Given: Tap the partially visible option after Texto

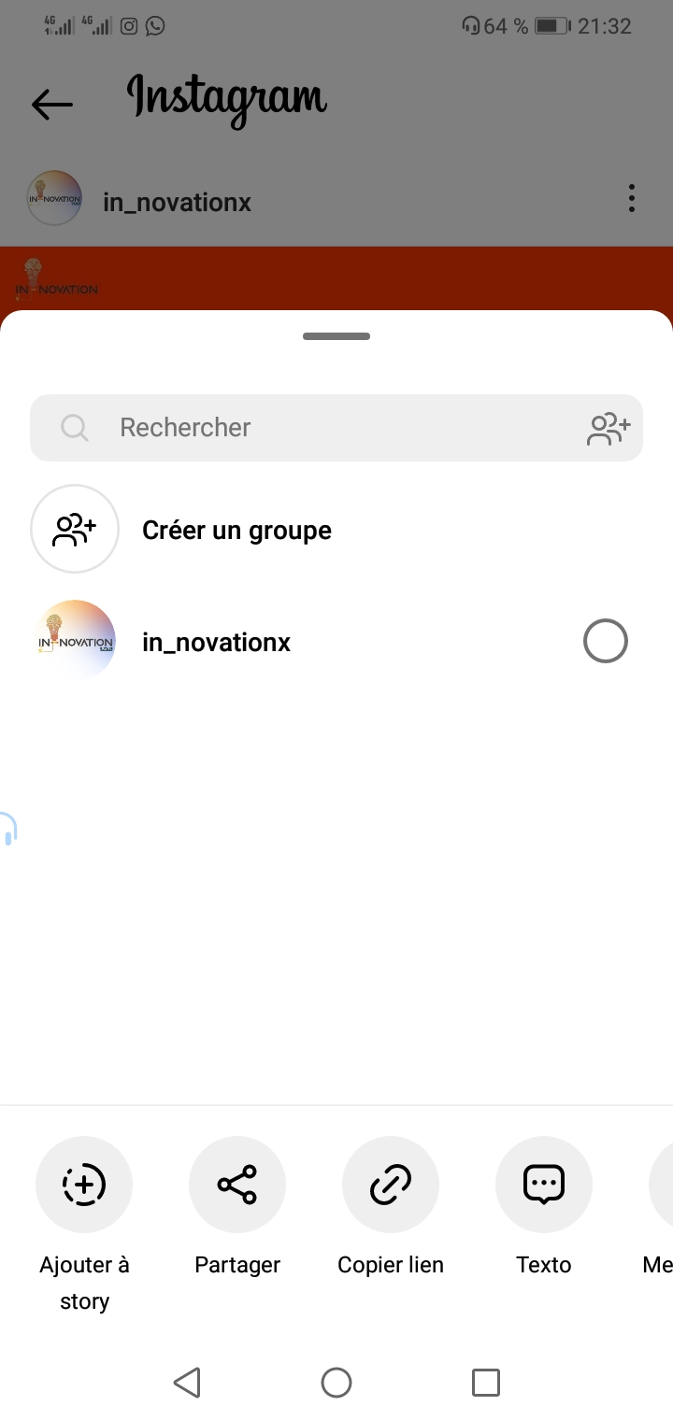Looking at the screenshot, I should 661,1185.
